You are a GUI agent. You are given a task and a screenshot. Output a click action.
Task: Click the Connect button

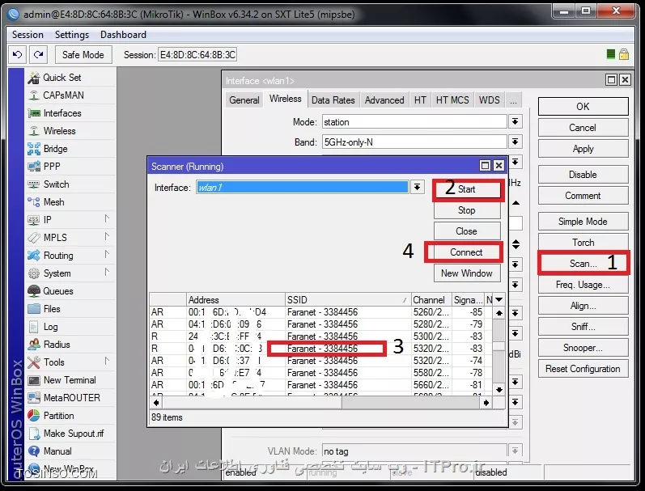pyautogui.click(x=466, y=252)
